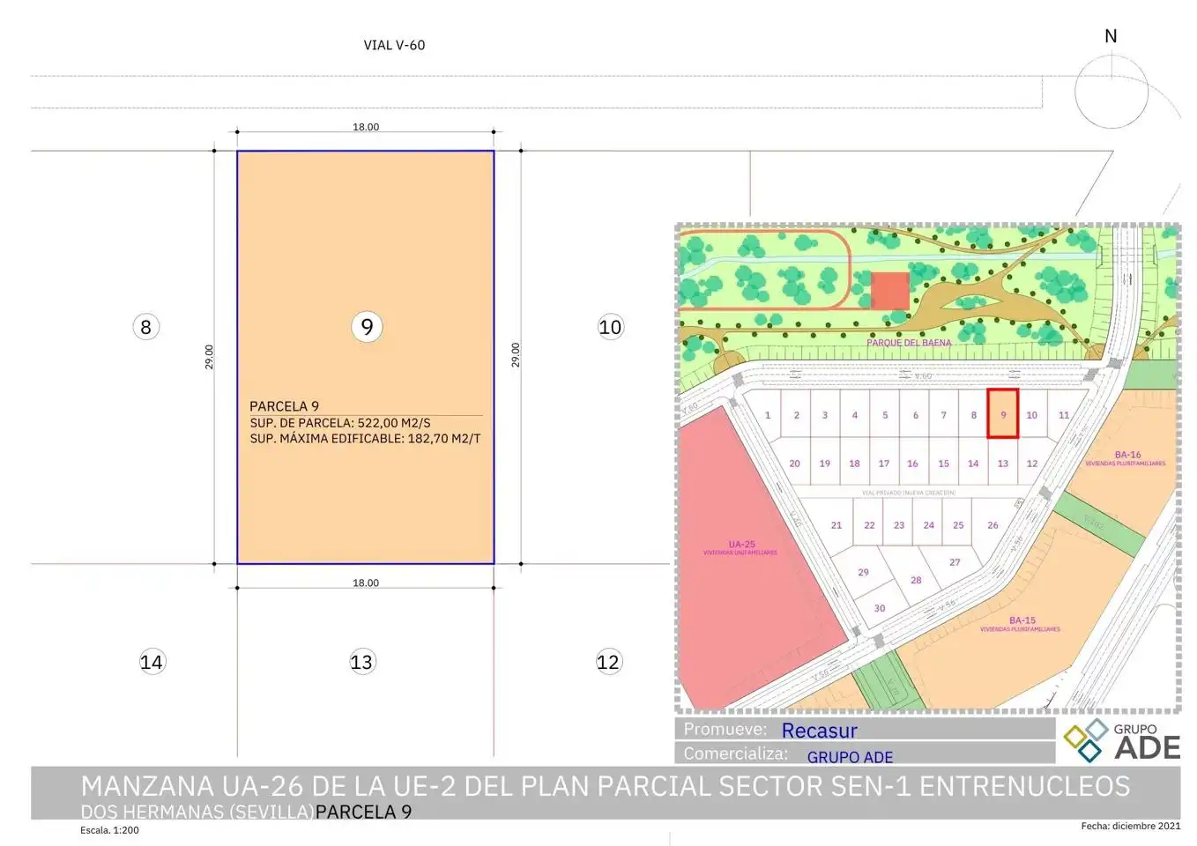Click parcel 25 in the location map
Viewport: 1197px width, 846px height.
pyautogui.click(x=958, y=525)
